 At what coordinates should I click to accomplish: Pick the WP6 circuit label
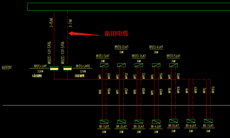click(100, 92)
